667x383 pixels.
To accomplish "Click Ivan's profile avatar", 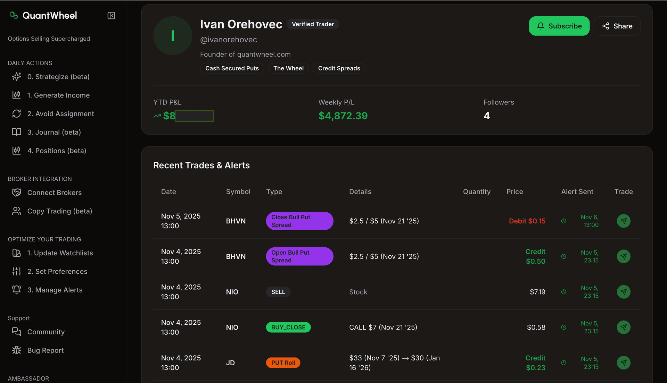I will 172,35.
